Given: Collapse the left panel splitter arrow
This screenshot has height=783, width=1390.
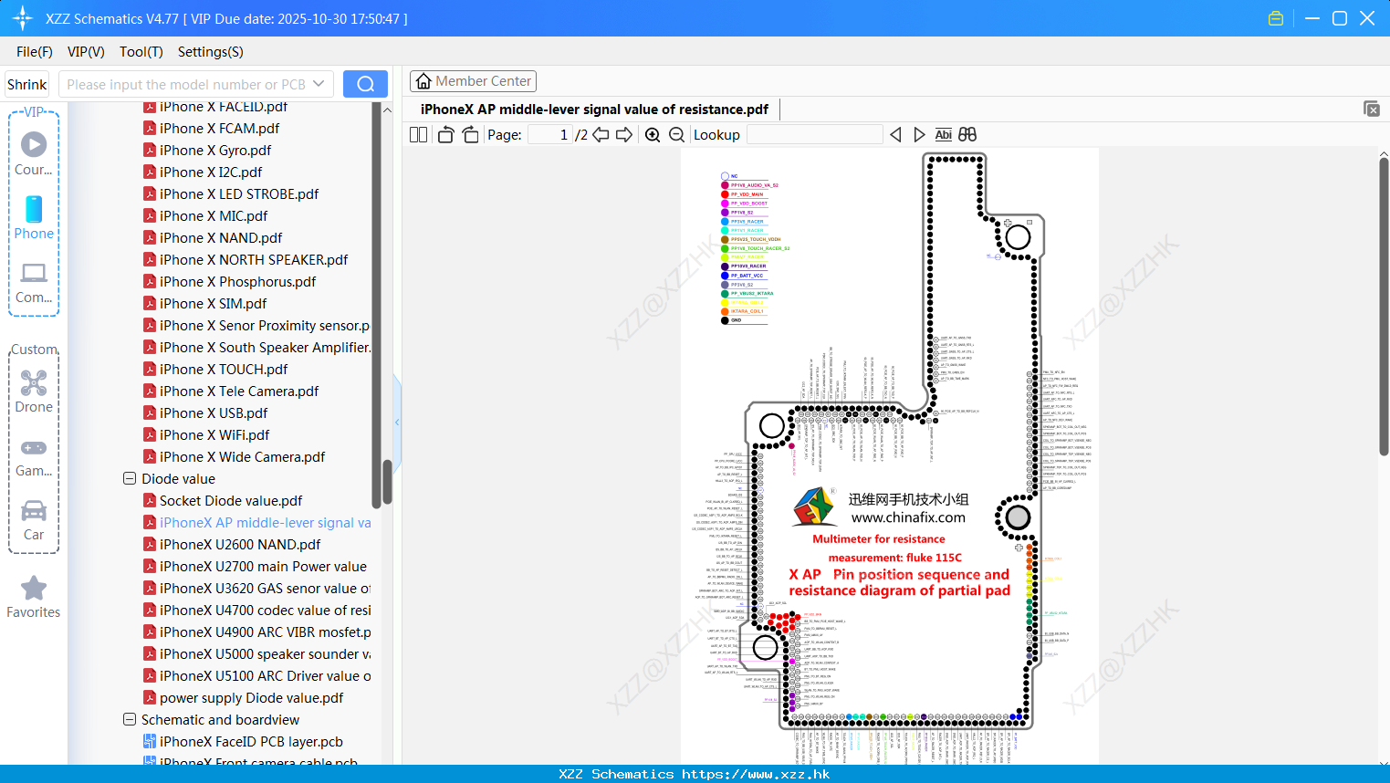Looking at the screenshot, I should coord(397,422).
